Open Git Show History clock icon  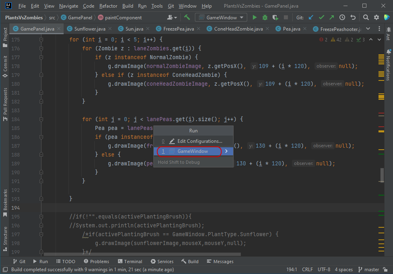pyautogui.click(x=342, y=17)
